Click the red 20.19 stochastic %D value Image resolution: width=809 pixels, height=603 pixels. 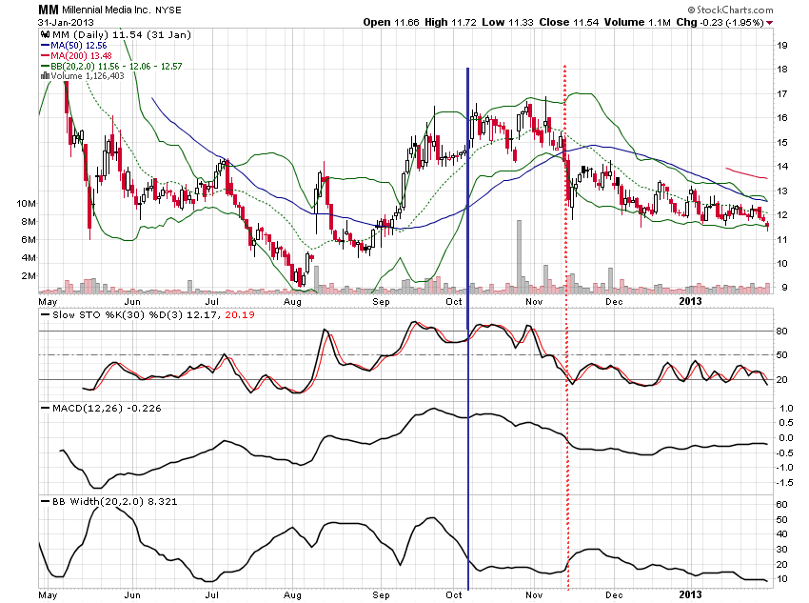pyautogui.click(x=240, y=314)
